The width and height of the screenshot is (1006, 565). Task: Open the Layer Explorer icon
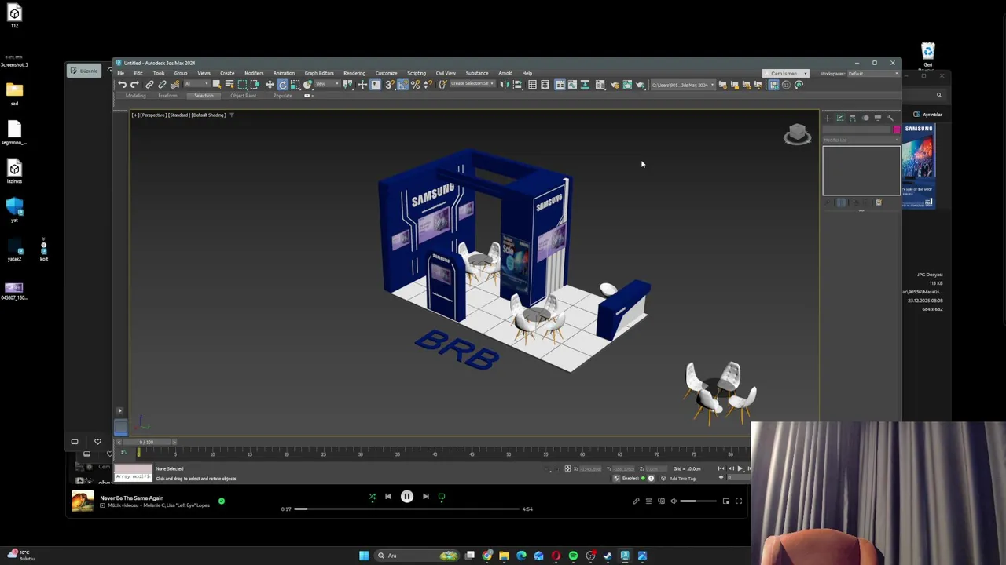[x=545, y=85]
